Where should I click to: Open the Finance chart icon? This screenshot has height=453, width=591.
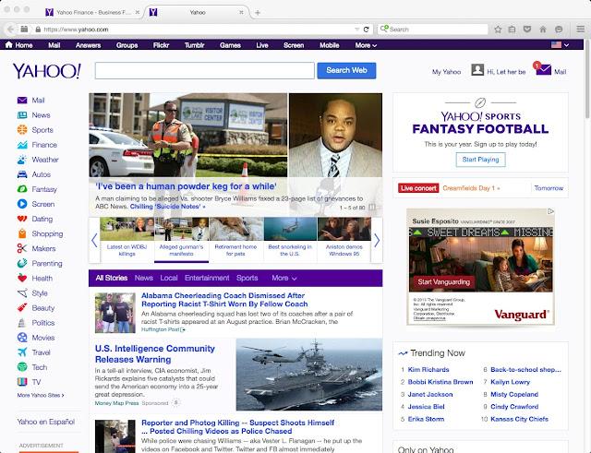pyautogui.click(x=22, y=145)
